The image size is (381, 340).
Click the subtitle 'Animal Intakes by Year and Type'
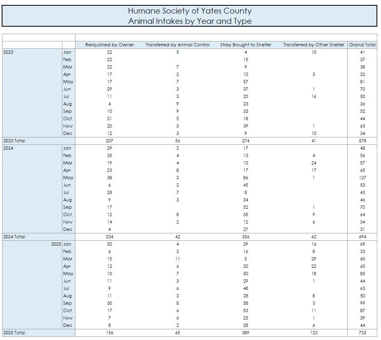[x=190, y=21]
